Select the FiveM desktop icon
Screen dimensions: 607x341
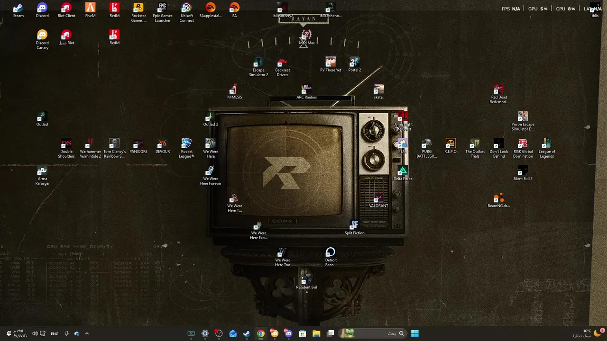pyautogui.click(x=90, y=10)
